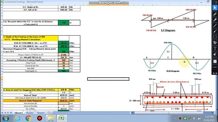Go to last sheet navigation arrow
This screenshot has width=218, height=122.
pyautogui.click(x=11, y=113)
